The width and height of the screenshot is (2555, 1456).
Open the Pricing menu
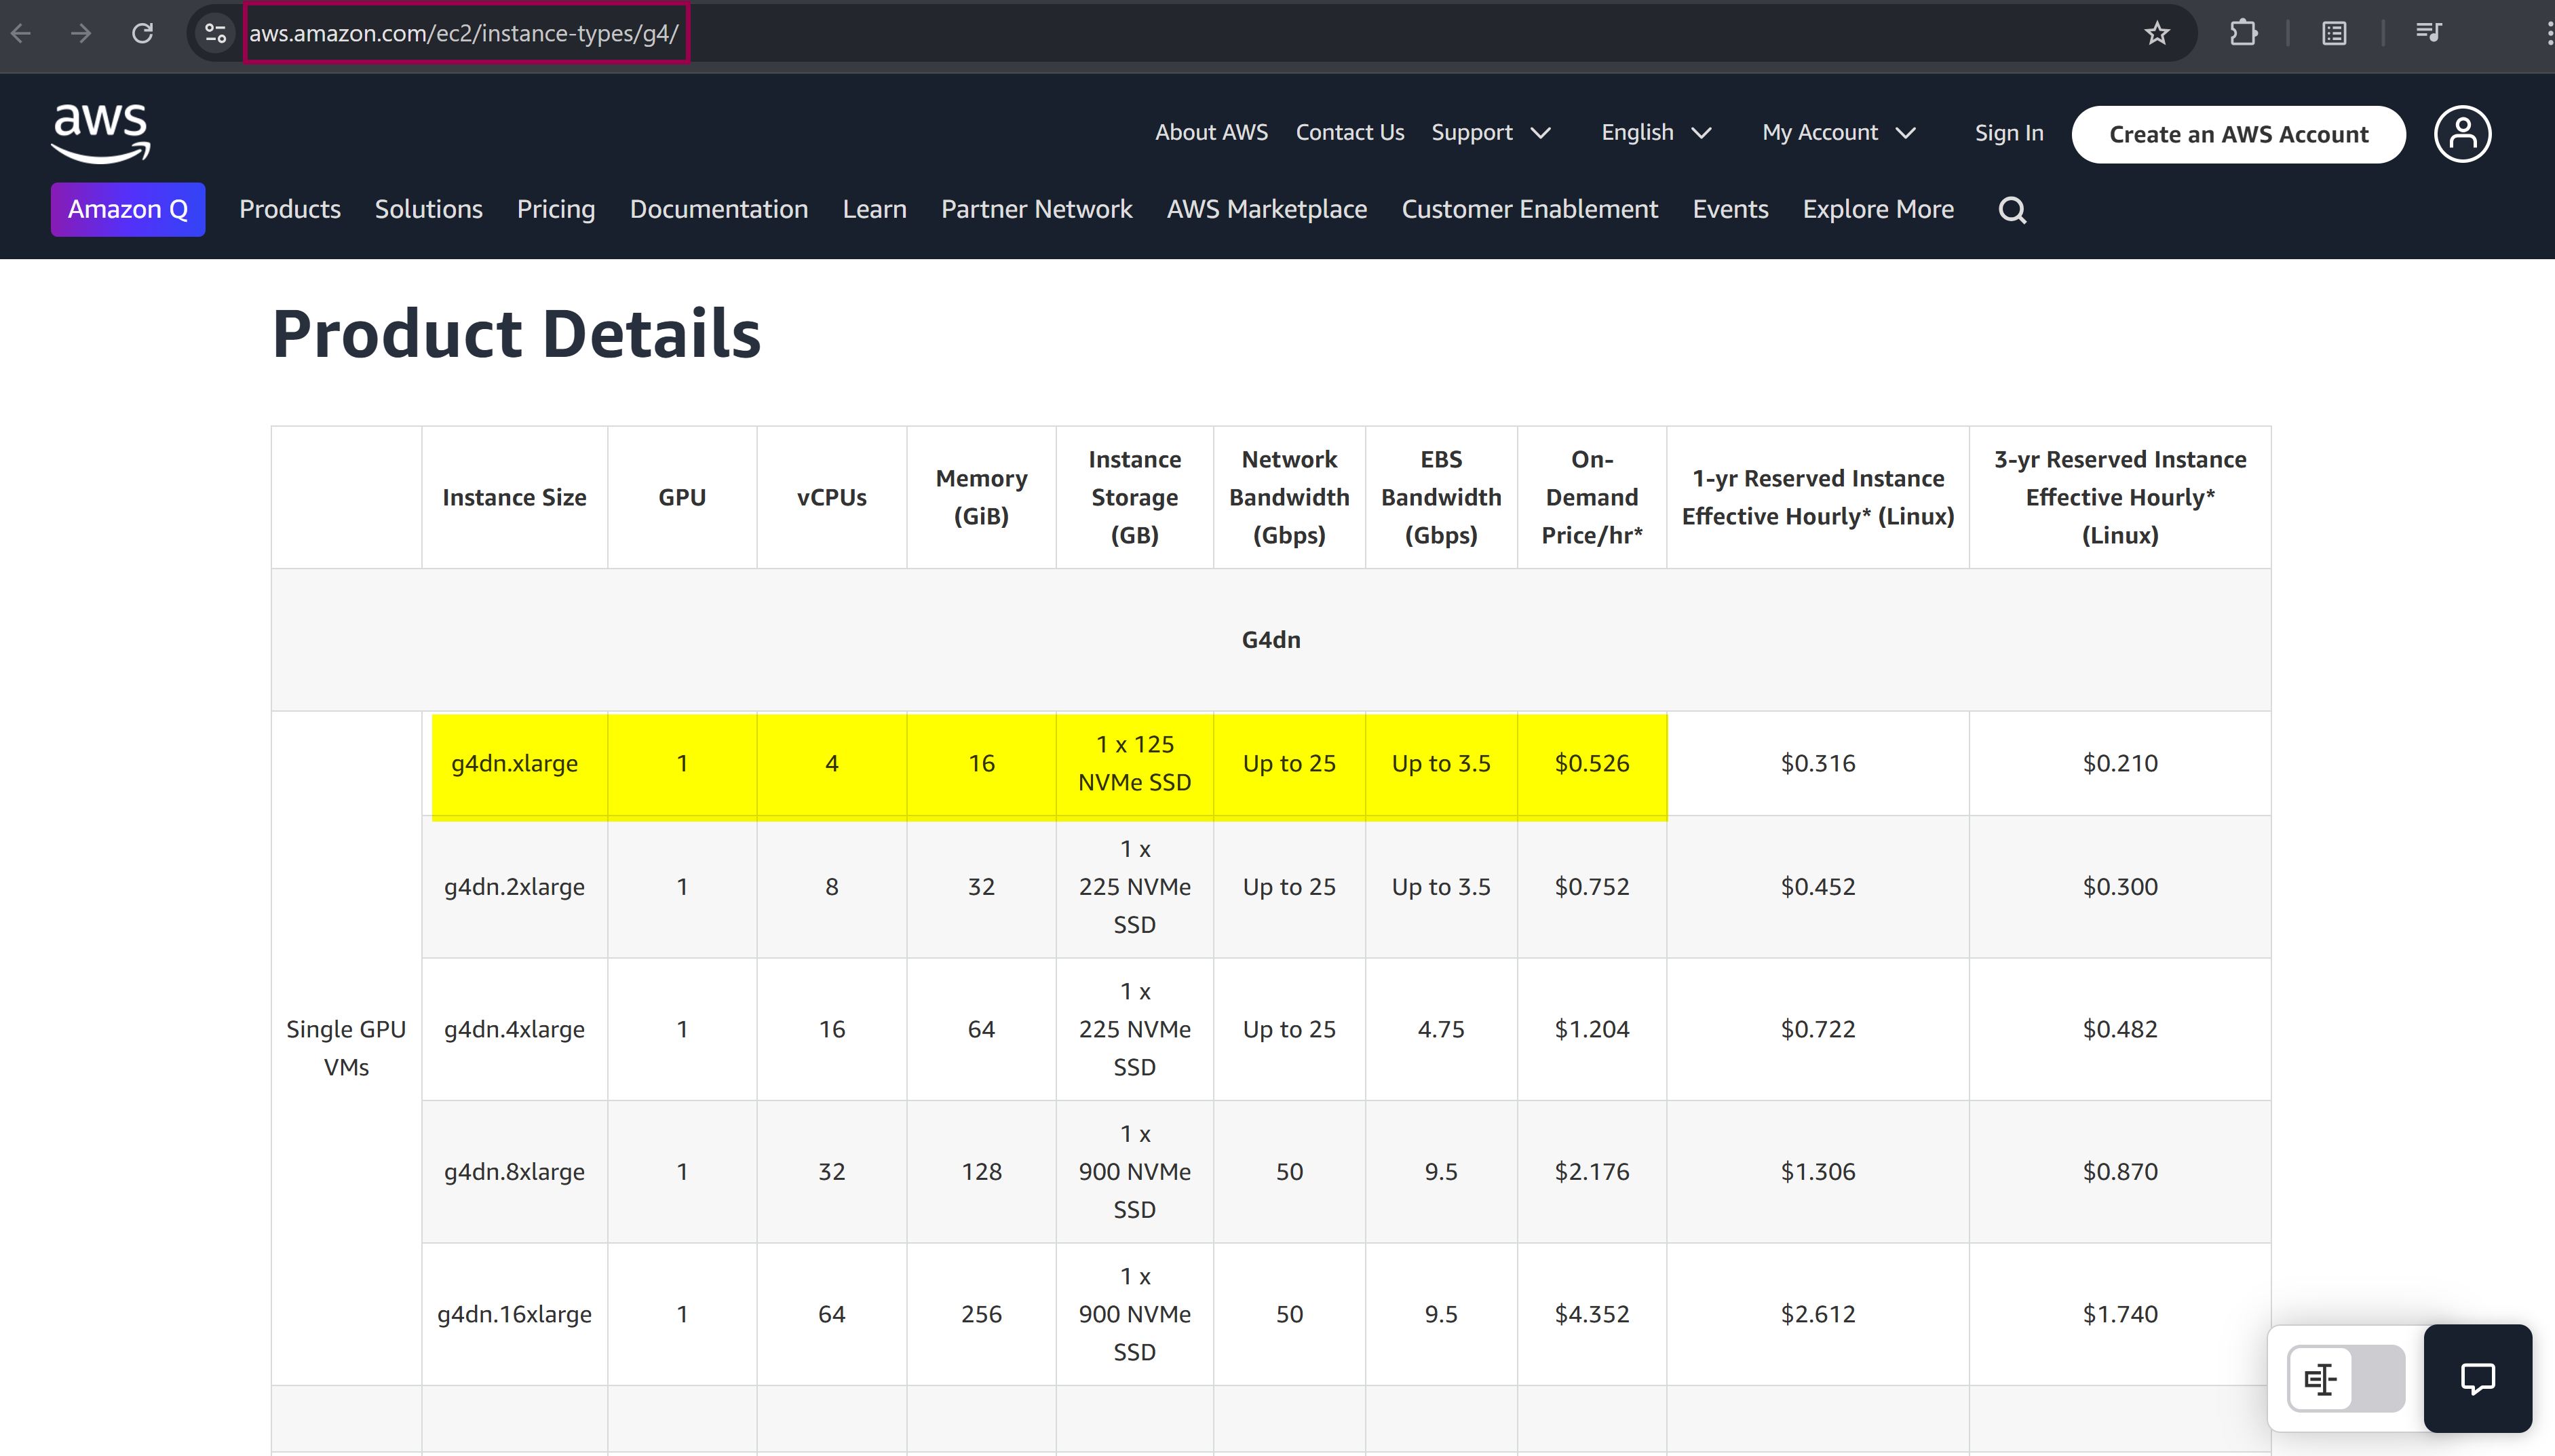(556, 209)
